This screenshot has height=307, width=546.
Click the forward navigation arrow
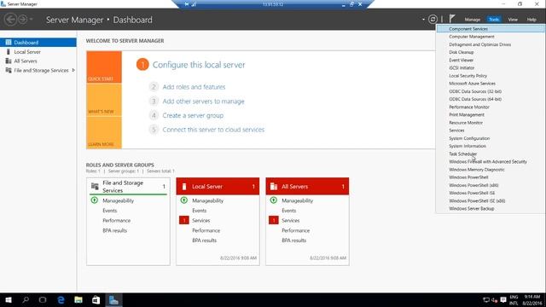click(23, 20)
